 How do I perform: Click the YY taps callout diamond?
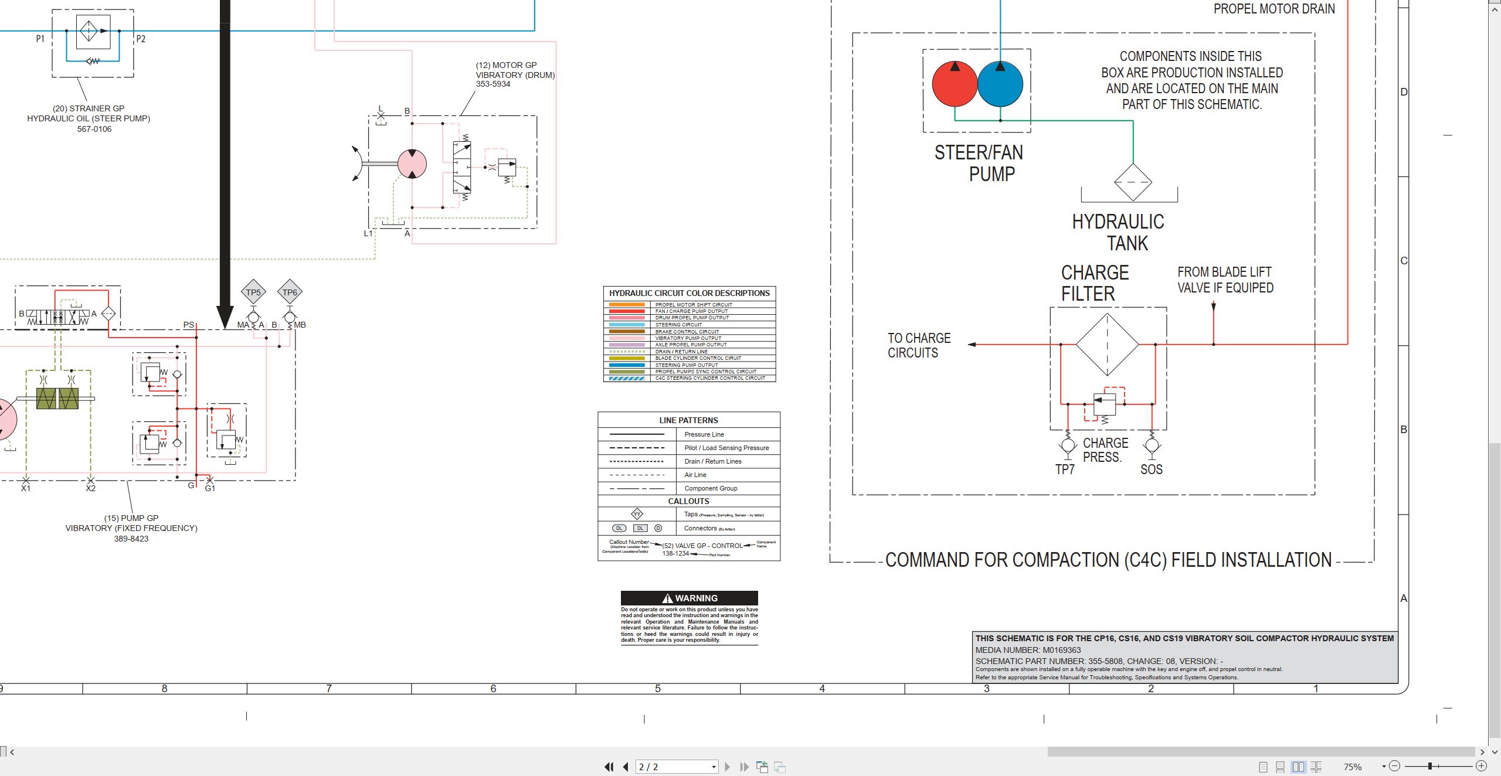point(637,514)
